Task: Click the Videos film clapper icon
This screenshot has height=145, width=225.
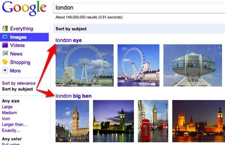Action: pos(5,45)
